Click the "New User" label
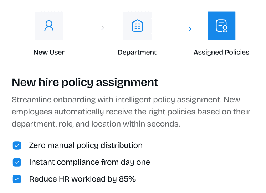Viewport: 266px width, 193px height. tap(49, 53)
